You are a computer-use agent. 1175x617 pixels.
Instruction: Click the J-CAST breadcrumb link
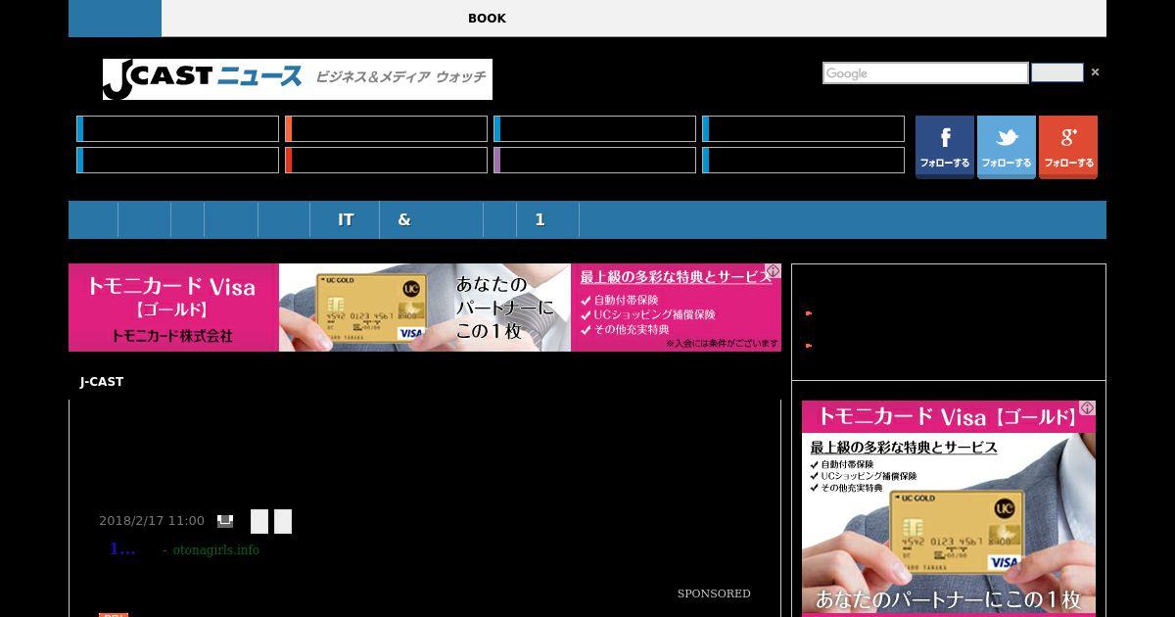[x=102, y=382]
